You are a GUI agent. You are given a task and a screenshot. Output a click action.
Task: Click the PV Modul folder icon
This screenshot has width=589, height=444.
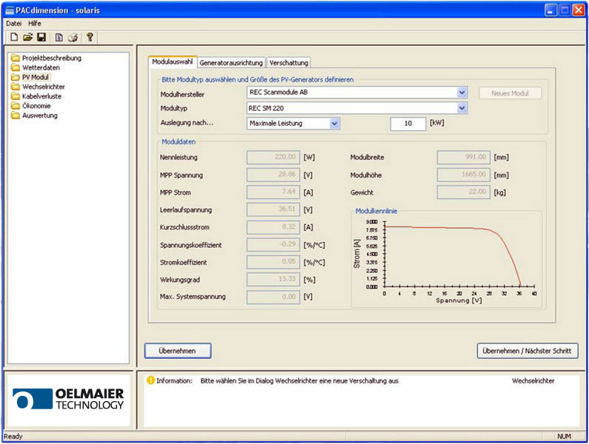click(16, 77)
